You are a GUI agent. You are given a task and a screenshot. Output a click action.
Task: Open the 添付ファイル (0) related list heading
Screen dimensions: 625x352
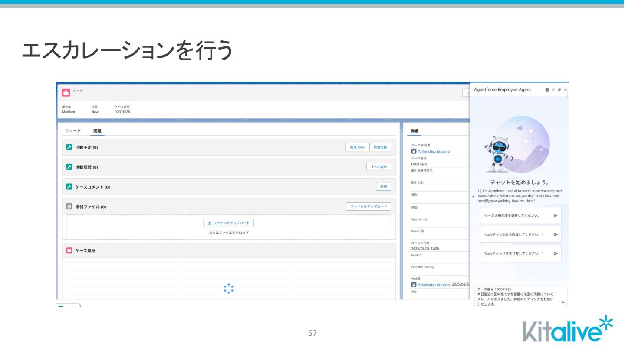coord(91,207)
